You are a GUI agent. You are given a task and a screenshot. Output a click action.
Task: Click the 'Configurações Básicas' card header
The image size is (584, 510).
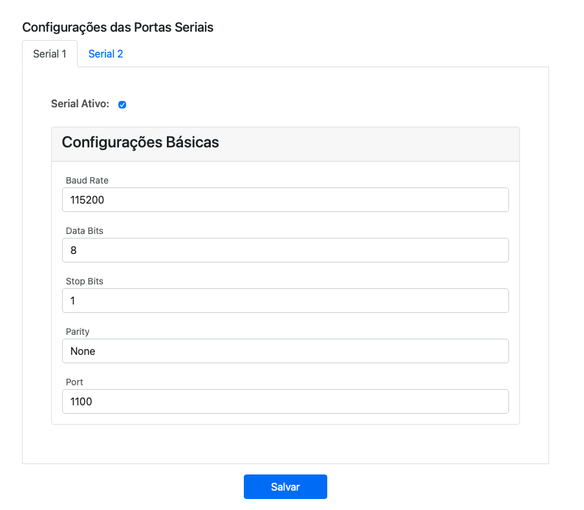pos(140,142)
